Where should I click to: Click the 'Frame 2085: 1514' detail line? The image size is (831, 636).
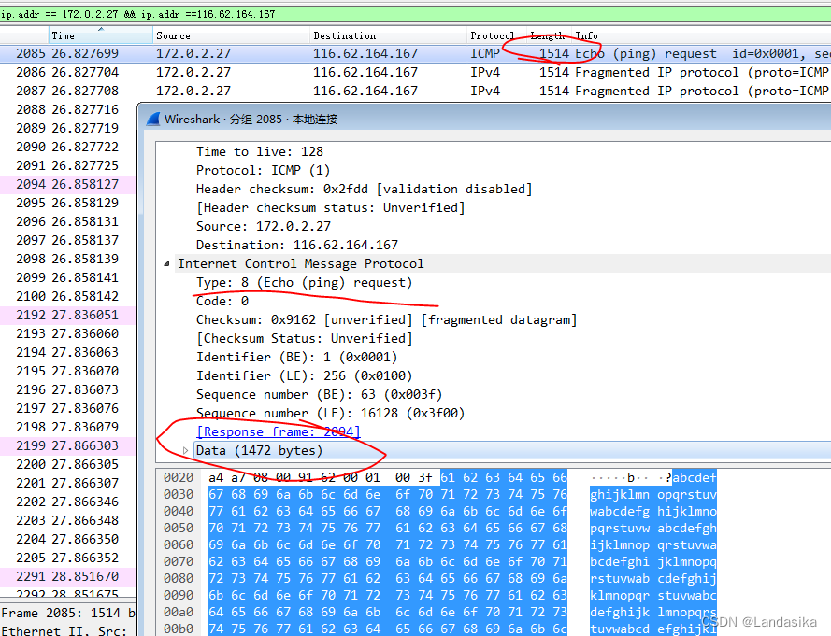[68, 614]
